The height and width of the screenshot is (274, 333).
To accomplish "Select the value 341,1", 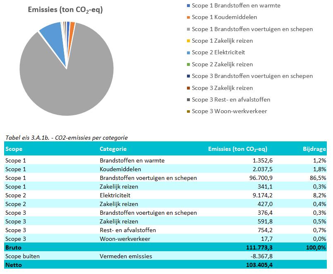I will (265, 187).
